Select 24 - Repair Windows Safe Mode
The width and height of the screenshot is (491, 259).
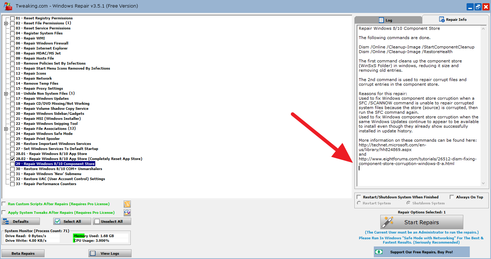coord(44,134)
